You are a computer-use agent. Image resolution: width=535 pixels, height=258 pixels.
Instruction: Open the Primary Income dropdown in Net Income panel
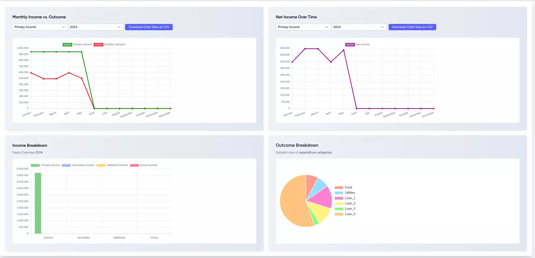tap(303, 27)
